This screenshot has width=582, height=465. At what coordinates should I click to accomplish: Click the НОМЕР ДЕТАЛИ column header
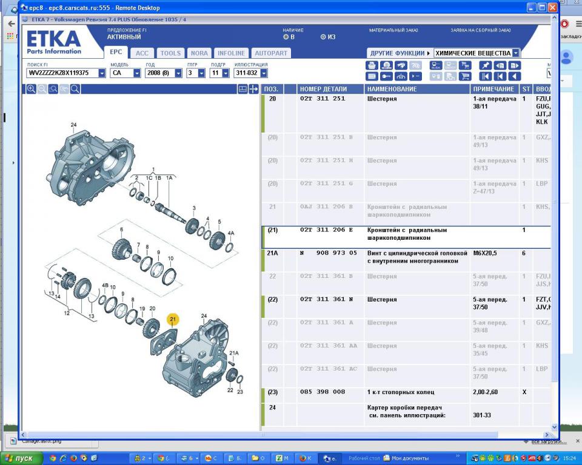pos(330,89)
